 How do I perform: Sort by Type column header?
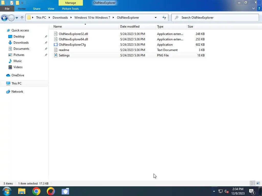160,27
